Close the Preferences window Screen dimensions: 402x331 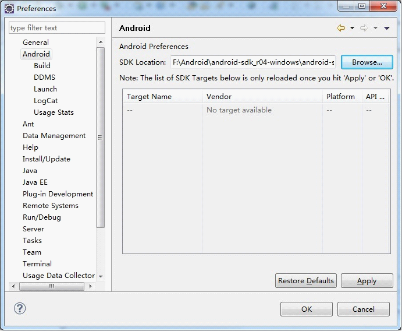(x=383, y=6)
